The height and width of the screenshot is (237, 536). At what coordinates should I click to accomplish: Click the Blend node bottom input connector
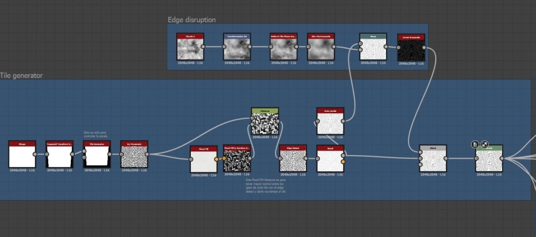click(420, 164)
